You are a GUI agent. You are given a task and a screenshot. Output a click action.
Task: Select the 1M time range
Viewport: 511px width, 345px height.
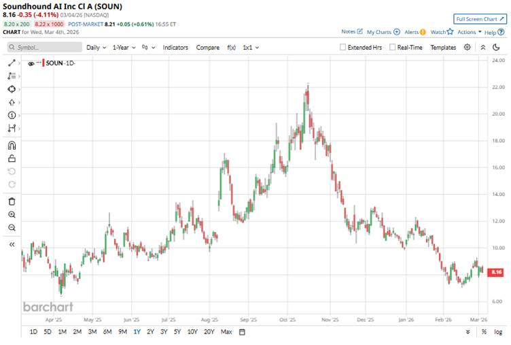coord(63,331)
